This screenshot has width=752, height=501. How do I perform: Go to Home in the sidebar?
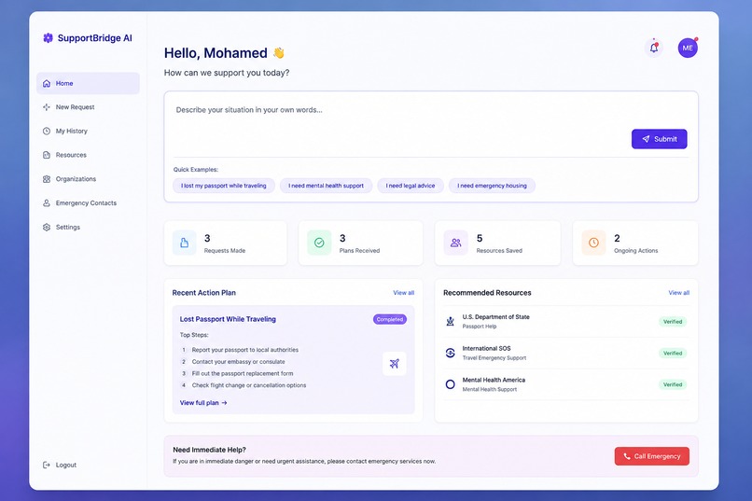click(89, 83)
